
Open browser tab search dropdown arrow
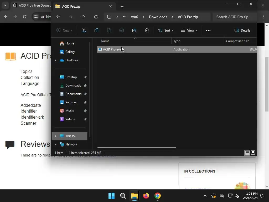[x=5, y=5]
